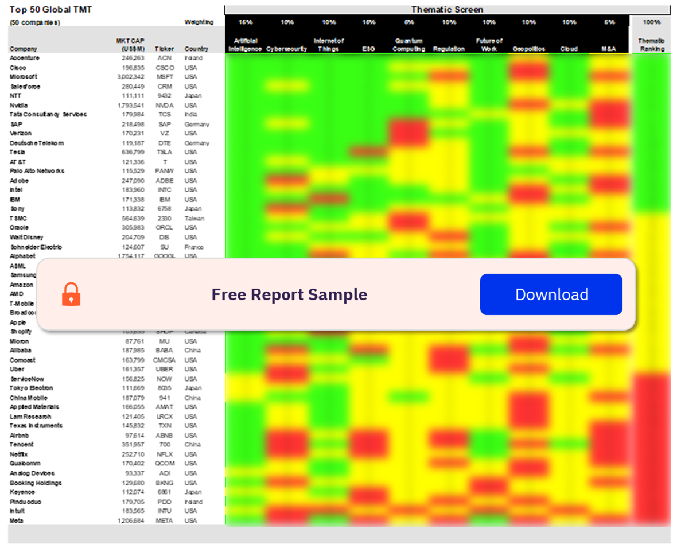Click the CMCSA ticker cell

coord(165,360)
